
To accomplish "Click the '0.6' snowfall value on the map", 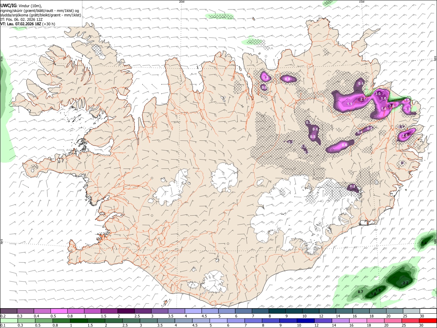I will click(x=344, y=145).
